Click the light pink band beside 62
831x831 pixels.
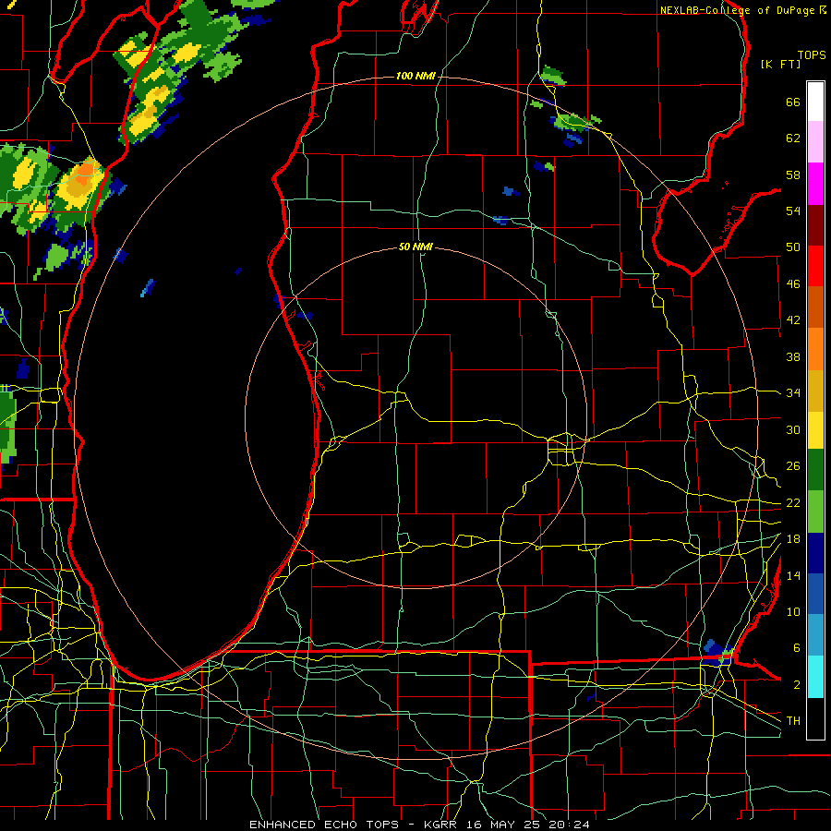815,142
